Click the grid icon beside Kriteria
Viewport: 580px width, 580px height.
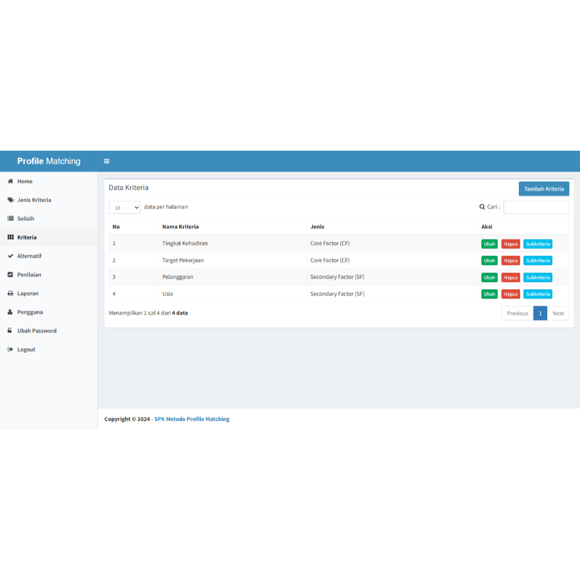[x=10, y=237]
